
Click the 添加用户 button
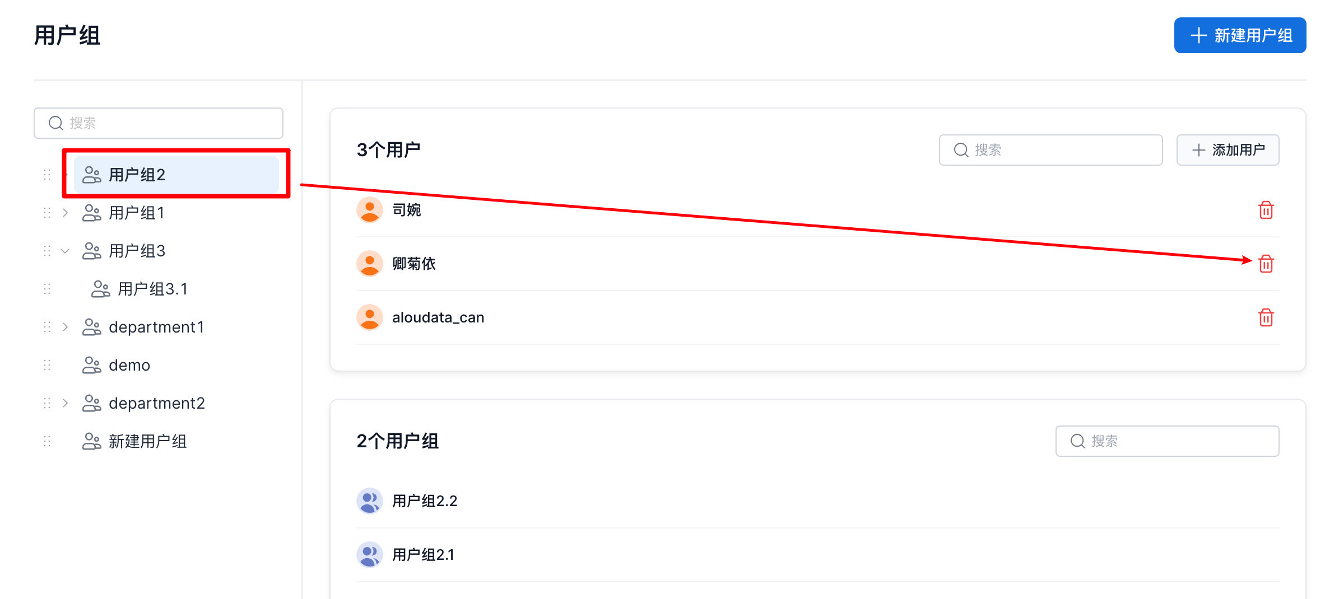1228,150
